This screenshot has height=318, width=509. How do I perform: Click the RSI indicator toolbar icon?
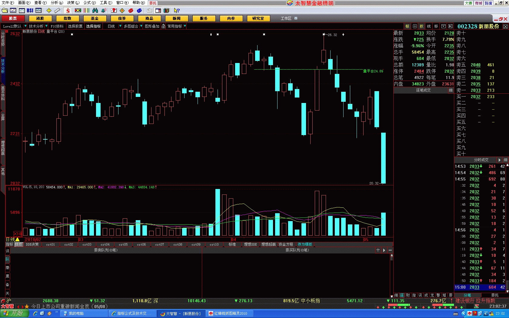[30, 11]
